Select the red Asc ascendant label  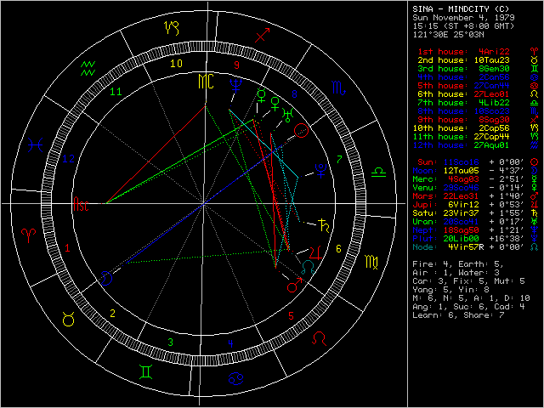[81, 205]
